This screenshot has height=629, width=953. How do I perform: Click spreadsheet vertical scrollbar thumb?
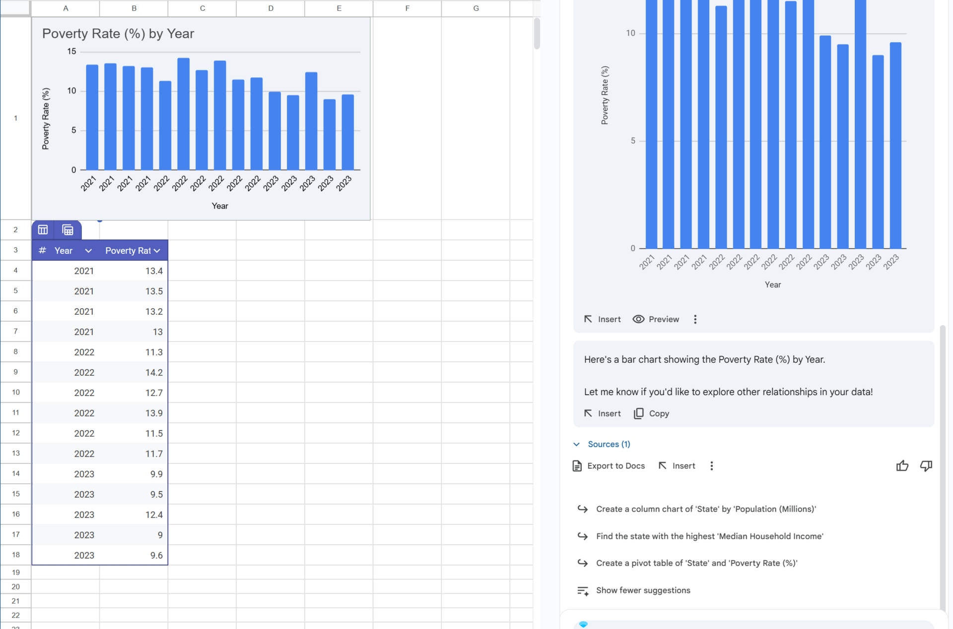coord(537,34)
